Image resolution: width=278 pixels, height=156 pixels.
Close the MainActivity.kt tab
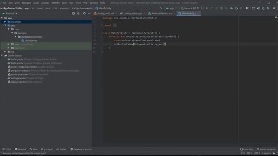point(199,13)
